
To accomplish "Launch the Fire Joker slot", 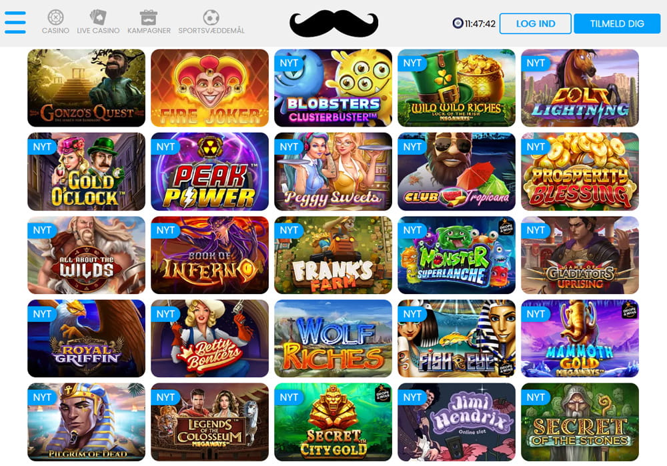I will coord(209,88).
